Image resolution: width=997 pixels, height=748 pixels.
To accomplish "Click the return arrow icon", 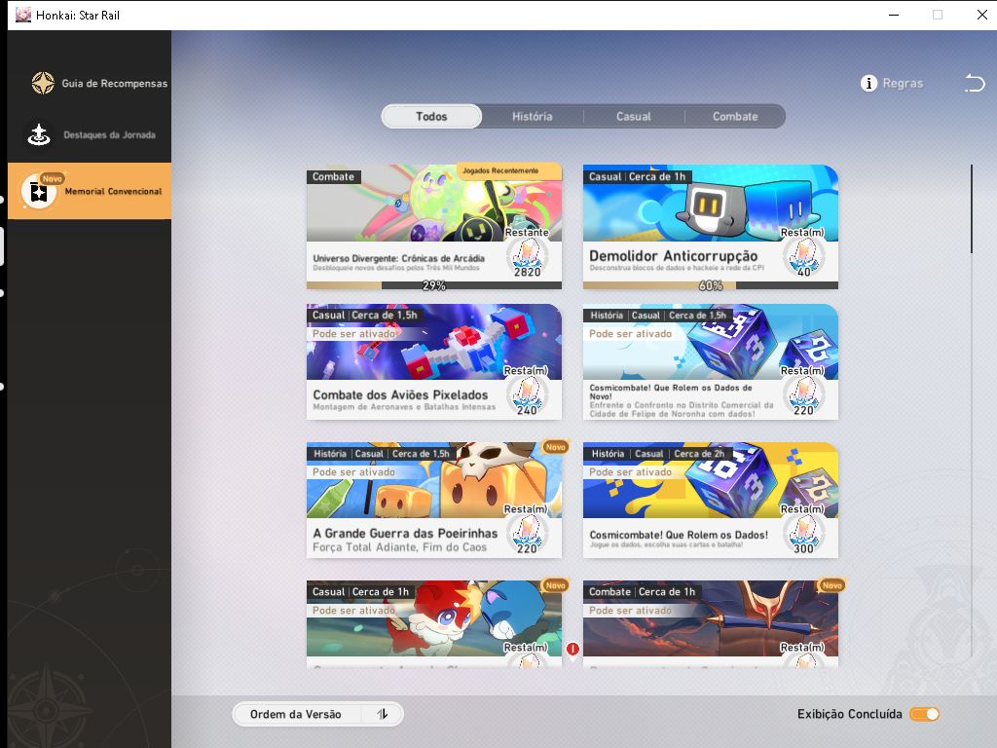I will (x=974, y=83).
